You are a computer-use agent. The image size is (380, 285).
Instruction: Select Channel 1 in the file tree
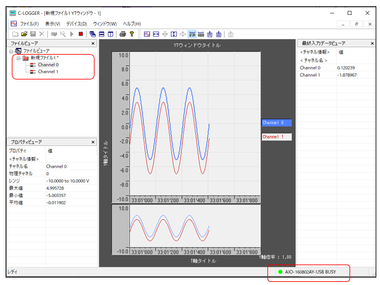48,71
